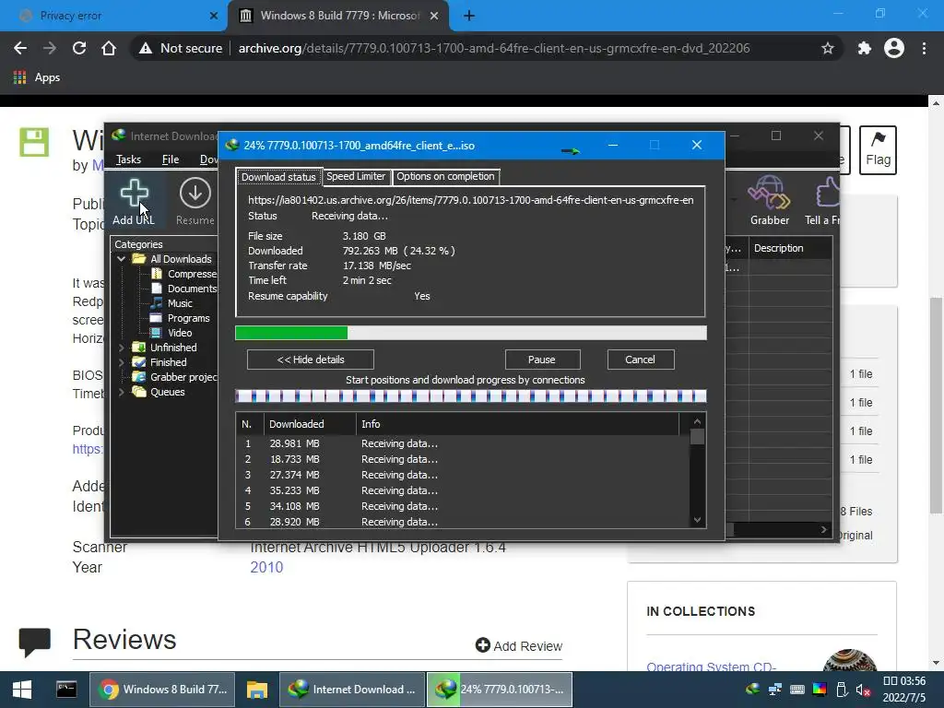Viewport: 944px width, 708px height.
Task: Switch to Speed Limiter tab
Action: [x=356, y=176]
